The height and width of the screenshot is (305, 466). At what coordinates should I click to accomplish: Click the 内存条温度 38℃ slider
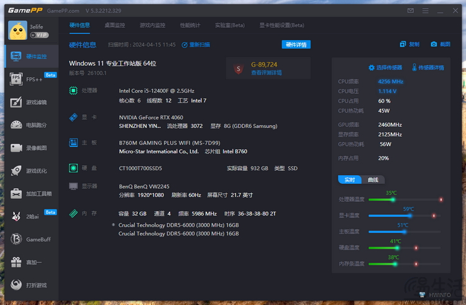tap(404, 264)
